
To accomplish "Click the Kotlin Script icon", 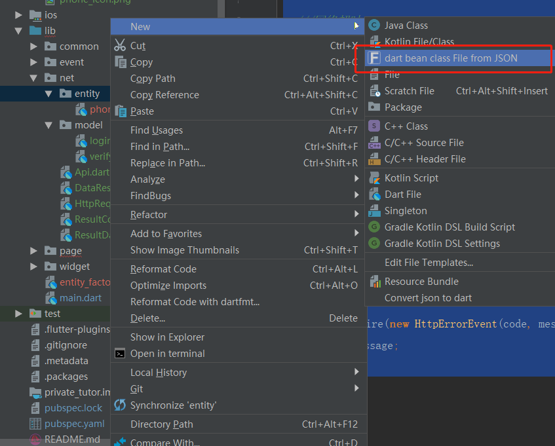I will point(375,178).
